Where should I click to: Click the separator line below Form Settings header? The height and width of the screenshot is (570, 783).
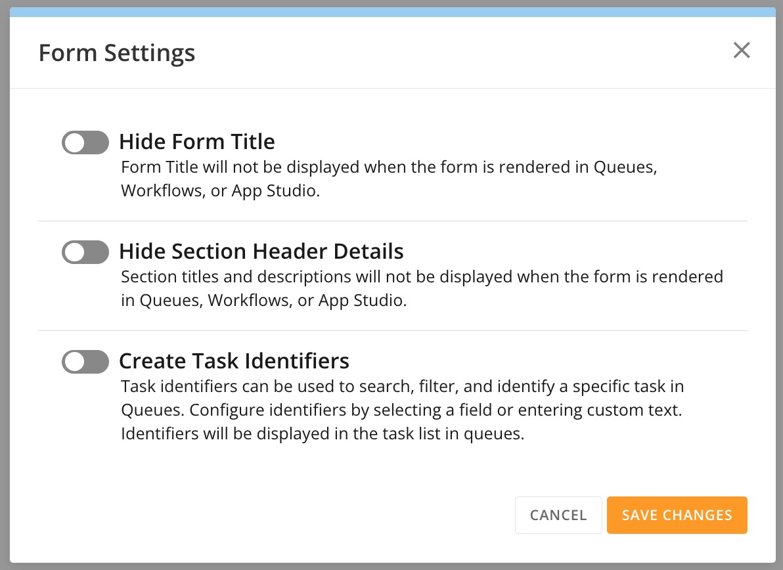pos(393,88)
